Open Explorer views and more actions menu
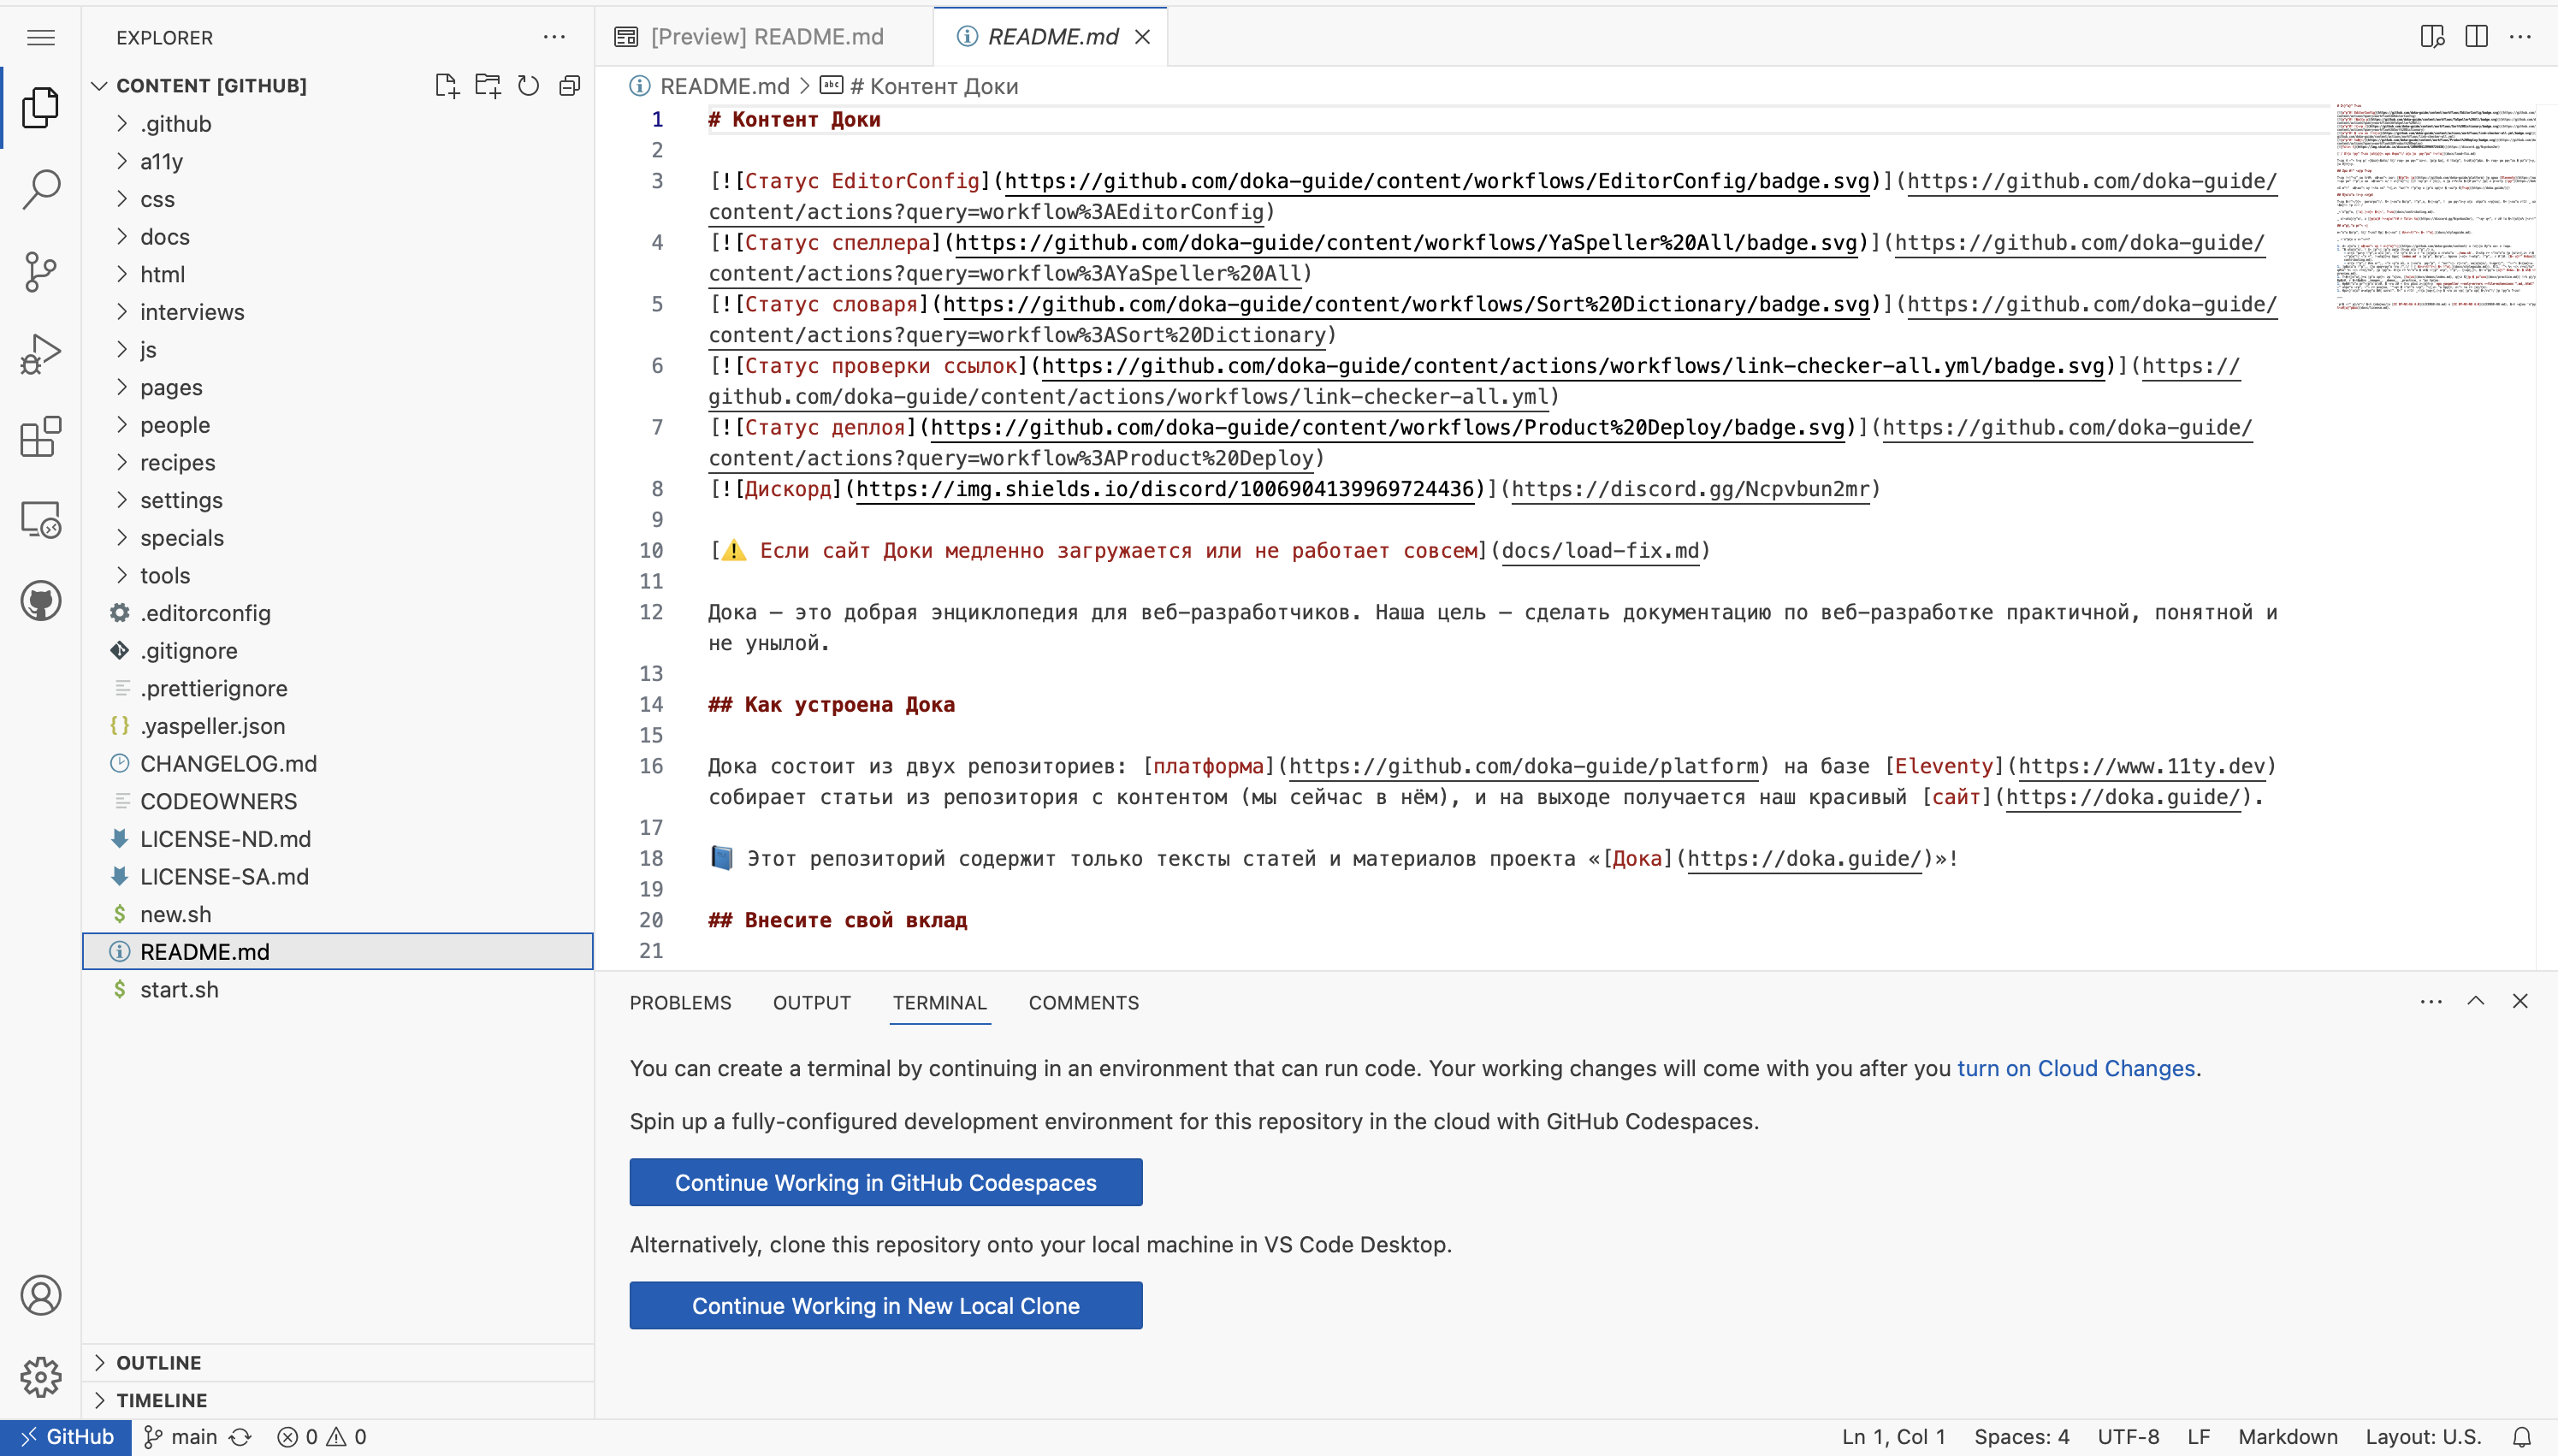The image size is (2558, 1456). click(x=554, y=37)
